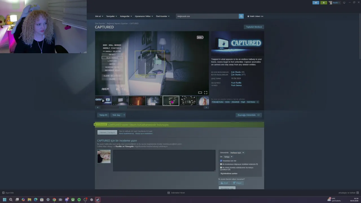
Task: Switch to Steam taskbar icon
Action: tap(98, 200)
